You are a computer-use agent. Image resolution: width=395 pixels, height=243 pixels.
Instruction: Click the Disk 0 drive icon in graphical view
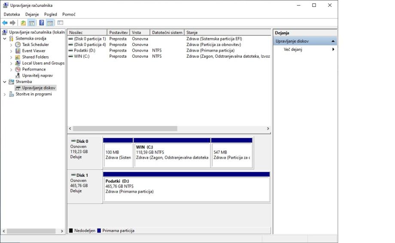tap(73, 141)
